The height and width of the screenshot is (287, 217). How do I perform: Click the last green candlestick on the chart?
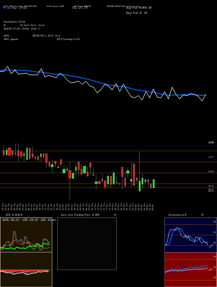[x=154, y=184]
